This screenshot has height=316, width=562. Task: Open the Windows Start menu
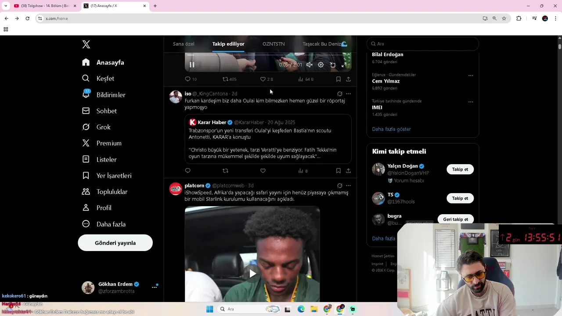pyautogui.click(x=209, y=309)
